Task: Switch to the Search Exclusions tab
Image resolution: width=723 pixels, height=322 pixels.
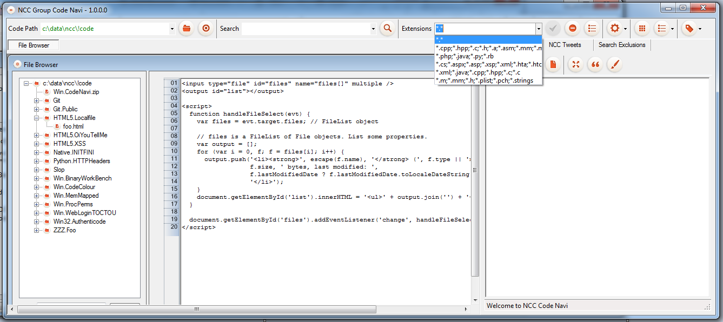Action: click(x=622, y=45)
